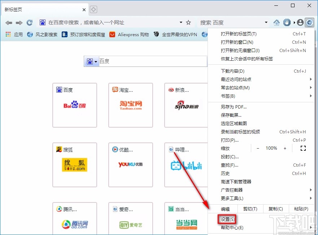Expand the address bar history dropdown arrow

tap(181, 22)
